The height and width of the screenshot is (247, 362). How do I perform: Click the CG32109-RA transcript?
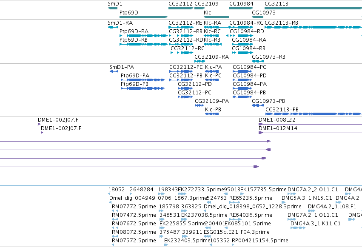point(200,61)
